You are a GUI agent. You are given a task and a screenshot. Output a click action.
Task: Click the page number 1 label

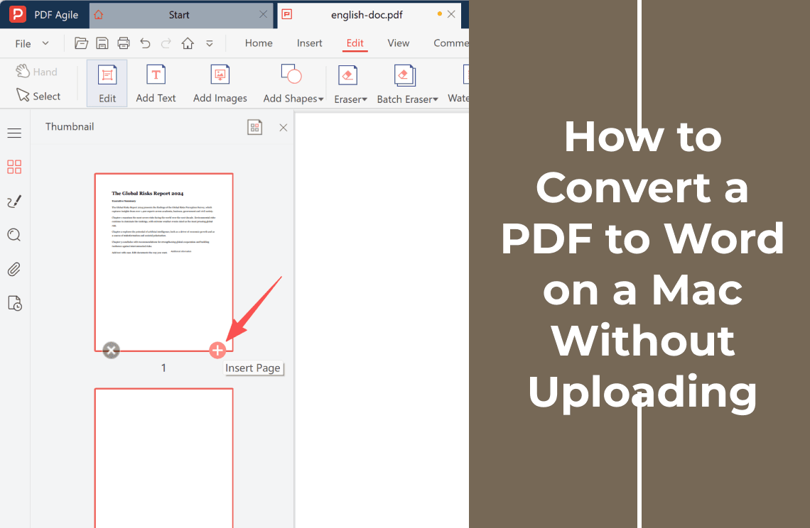pos(163,368)
